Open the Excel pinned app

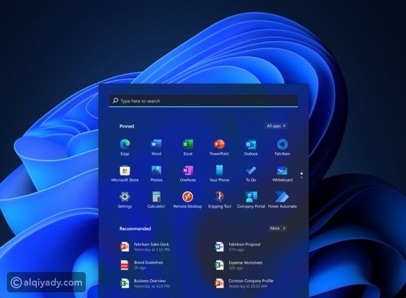point(187,145)
